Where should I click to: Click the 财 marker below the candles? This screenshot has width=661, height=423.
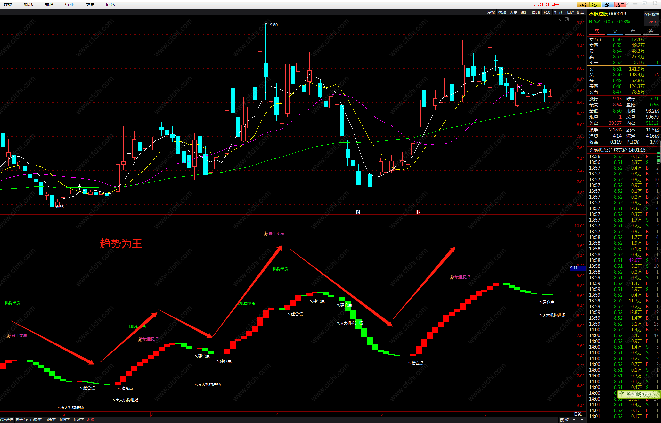pos(358,212)
